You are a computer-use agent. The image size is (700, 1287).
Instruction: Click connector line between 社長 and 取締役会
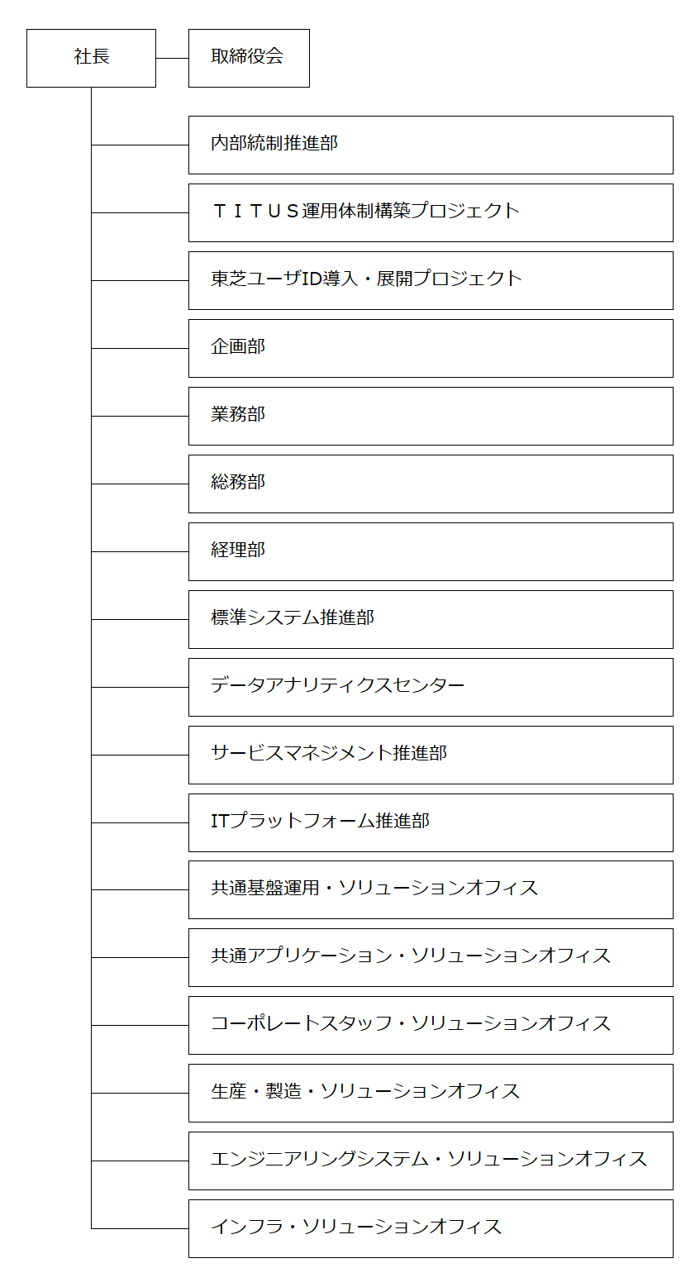(172, 58)
